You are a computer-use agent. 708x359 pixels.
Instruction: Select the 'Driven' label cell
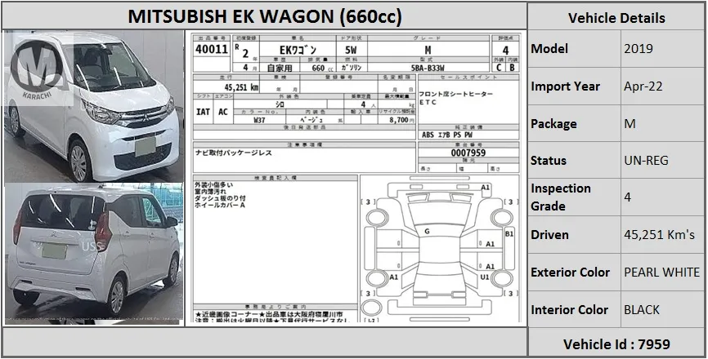pos(575,235)
